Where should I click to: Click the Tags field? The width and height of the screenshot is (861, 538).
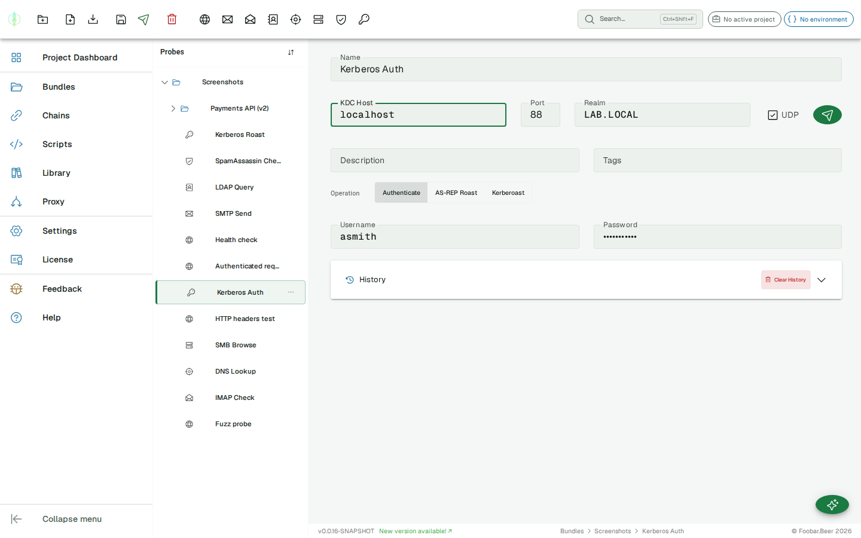click(717, 160)
